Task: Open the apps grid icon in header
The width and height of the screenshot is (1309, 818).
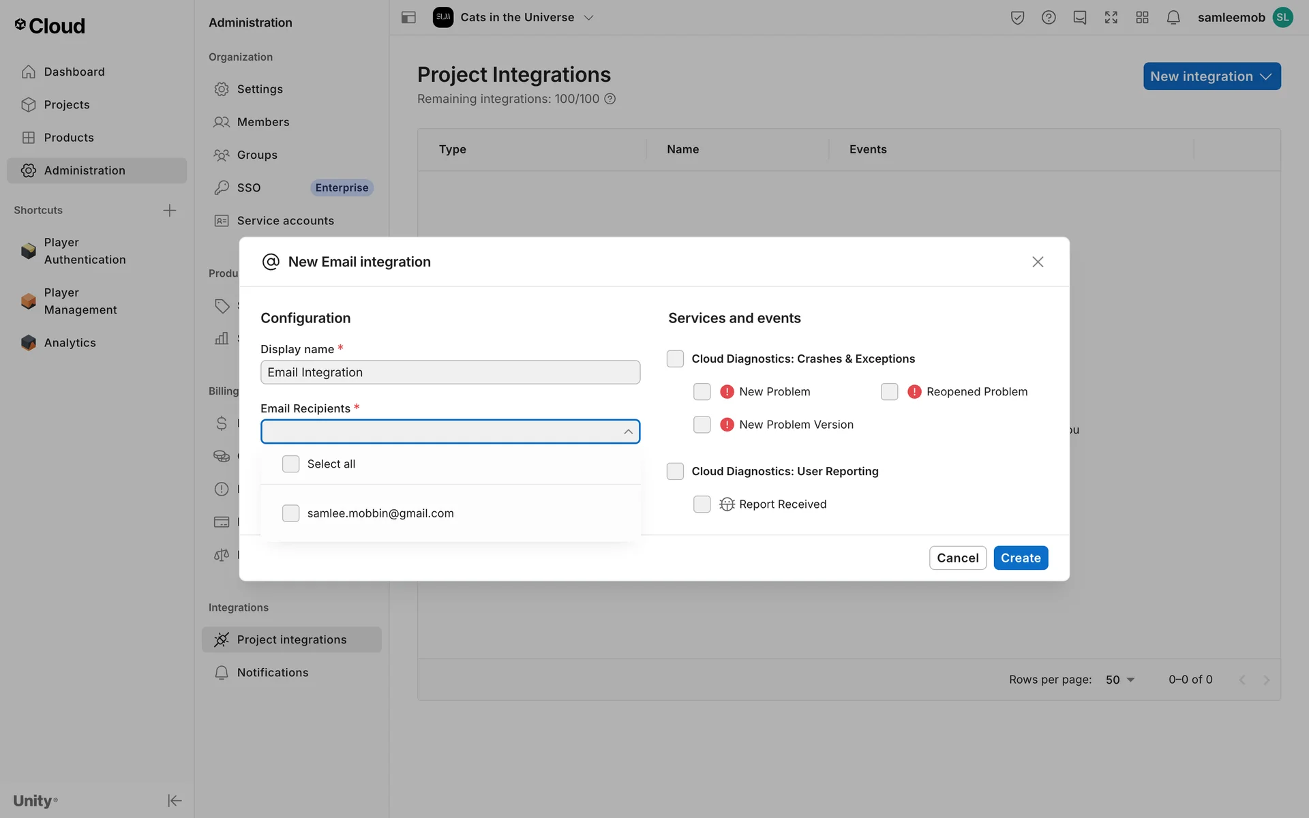Action: 1142,18
